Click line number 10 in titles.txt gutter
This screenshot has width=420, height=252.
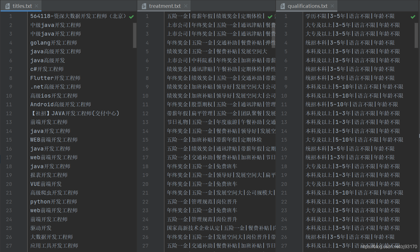tap(9, 96)
